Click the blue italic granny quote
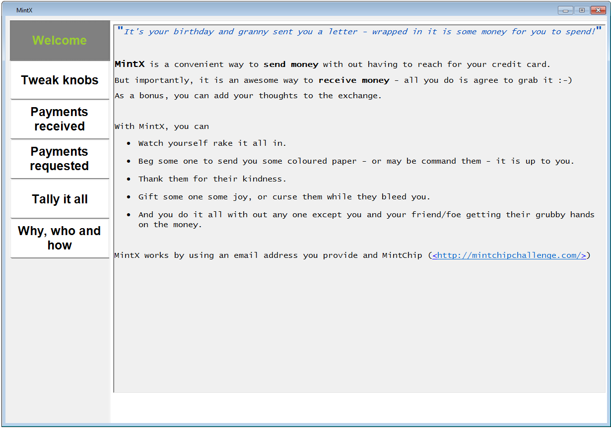 359,31
